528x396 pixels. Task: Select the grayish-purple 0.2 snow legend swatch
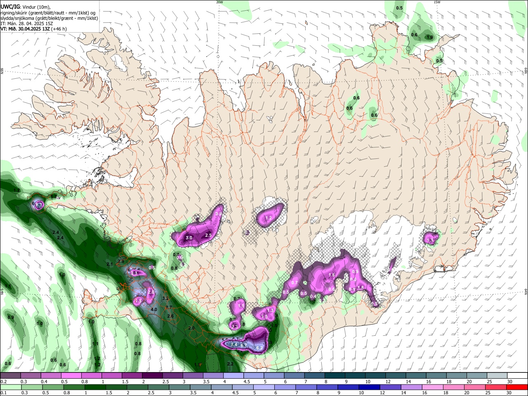point(10,376)
